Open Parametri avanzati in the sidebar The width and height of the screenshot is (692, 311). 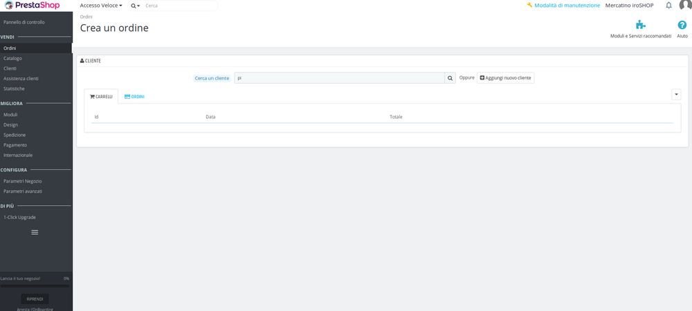click(23, 191)
